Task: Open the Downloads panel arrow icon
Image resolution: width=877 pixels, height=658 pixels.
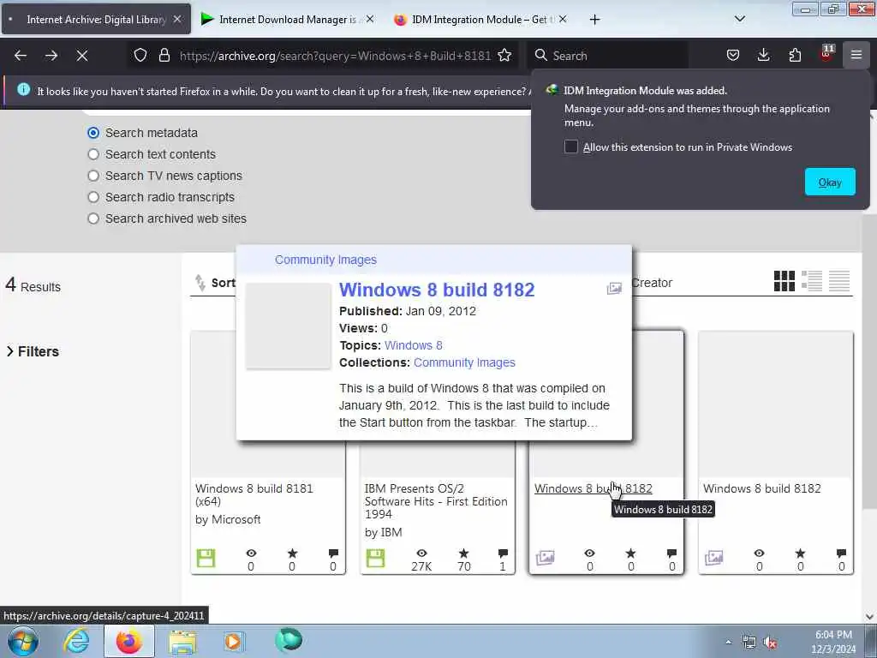Action: (x=763, y=55)
